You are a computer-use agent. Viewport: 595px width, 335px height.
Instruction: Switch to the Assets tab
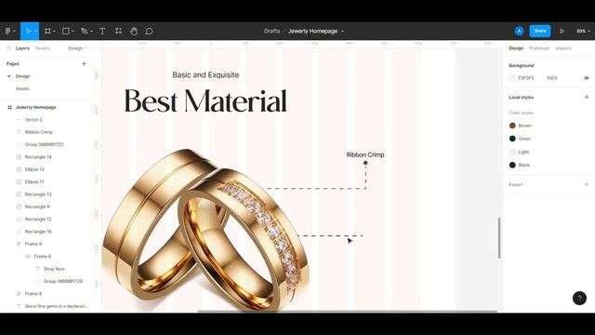point(42,48)
